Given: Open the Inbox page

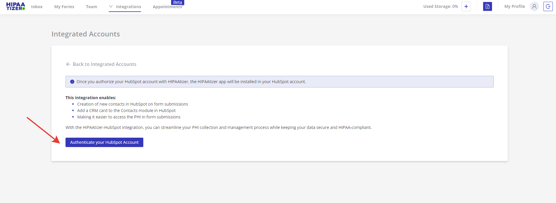Looking at the screenshot, I should click(37, 7).
